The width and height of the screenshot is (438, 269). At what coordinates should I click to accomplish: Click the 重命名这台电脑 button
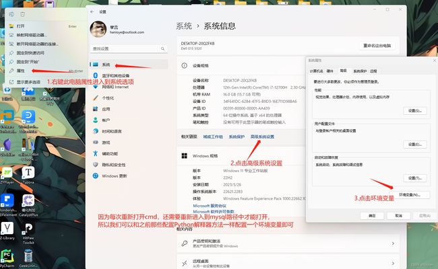point(377,46)
